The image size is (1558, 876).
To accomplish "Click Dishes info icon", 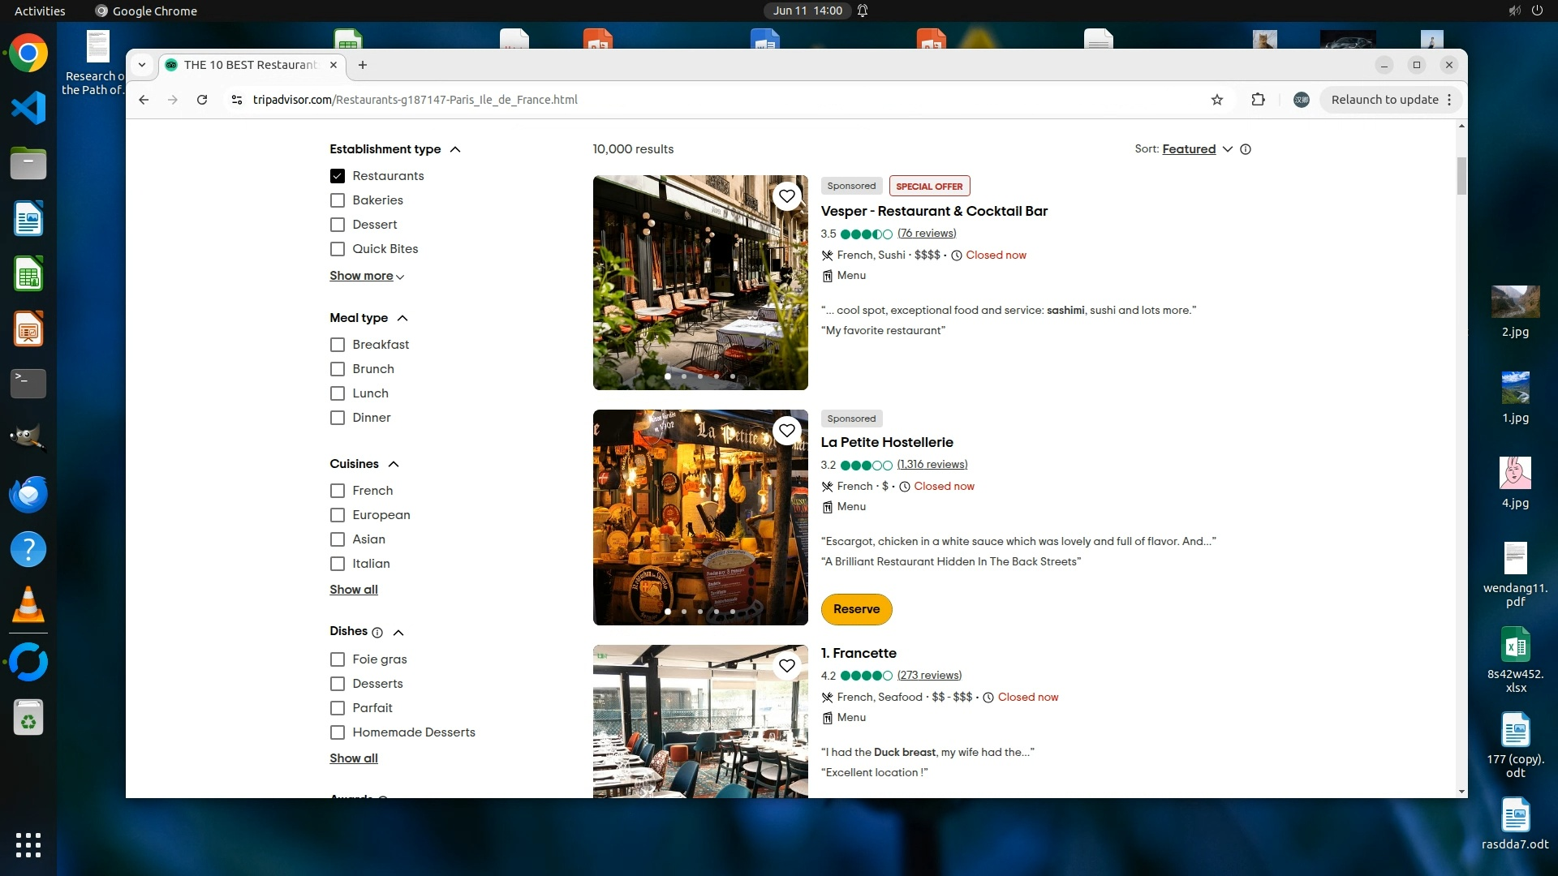I will point(377,633).
